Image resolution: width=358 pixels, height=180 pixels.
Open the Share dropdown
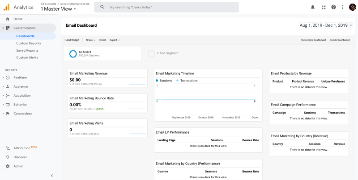pyautogui.click(x=91, y=40)
